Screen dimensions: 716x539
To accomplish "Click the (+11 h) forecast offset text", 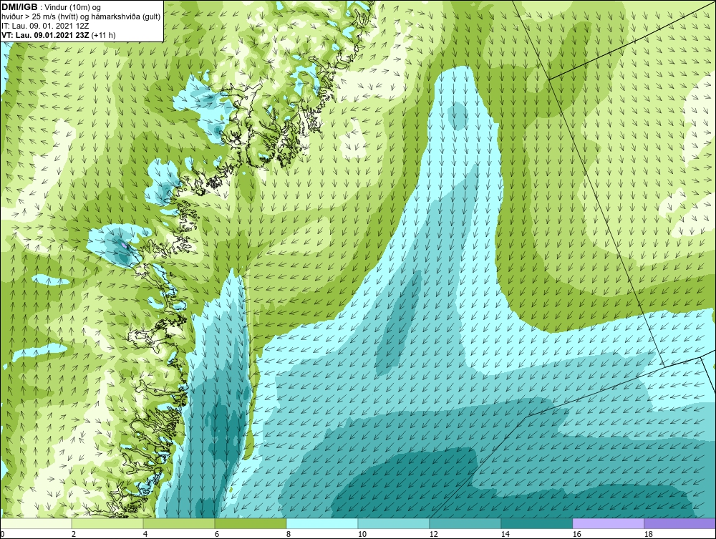I will pyautogui.click(x=104, y=35).
